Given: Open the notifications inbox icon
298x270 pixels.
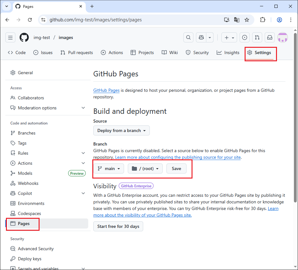Looking at the screenshot, I should click(x=269, y=37).
